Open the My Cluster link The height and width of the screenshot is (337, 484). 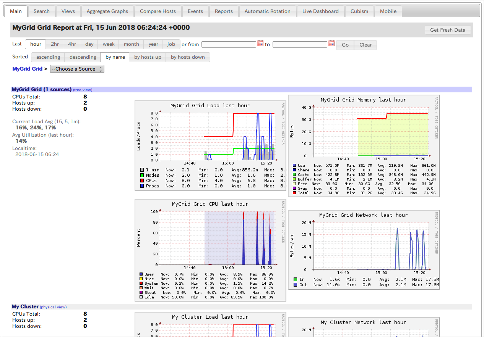coord(25,306)
